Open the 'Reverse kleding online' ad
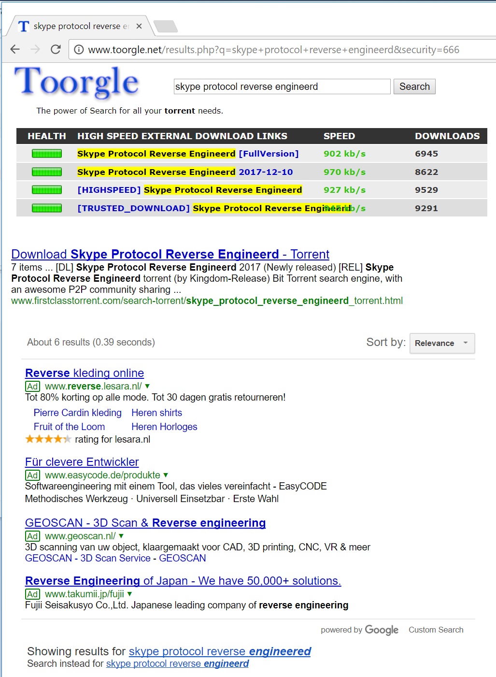The height and width of the screenshot is (677, 496). (x=85, y=373)
